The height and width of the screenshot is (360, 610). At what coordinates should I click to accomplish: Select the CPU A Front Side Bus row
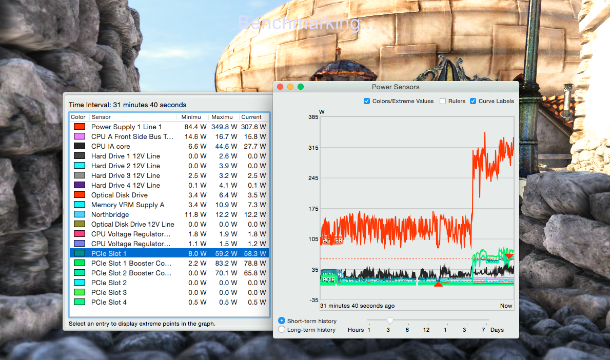[169, 136]
